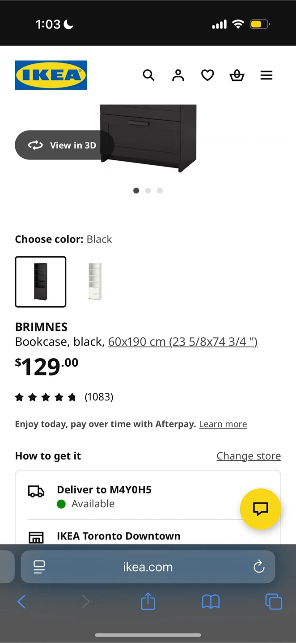This screenshot has width=296, height=643.
Task: Open the yellow chat bubble button
Action: [x=260, y=509]
